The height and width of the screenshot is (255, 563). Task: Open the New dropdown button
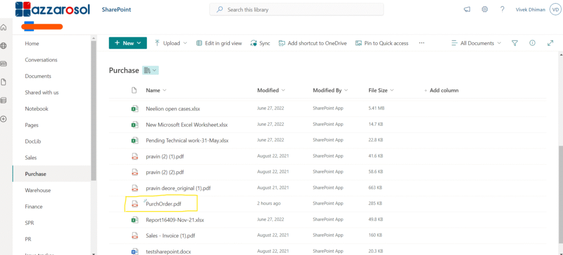(x=128, y=43)
